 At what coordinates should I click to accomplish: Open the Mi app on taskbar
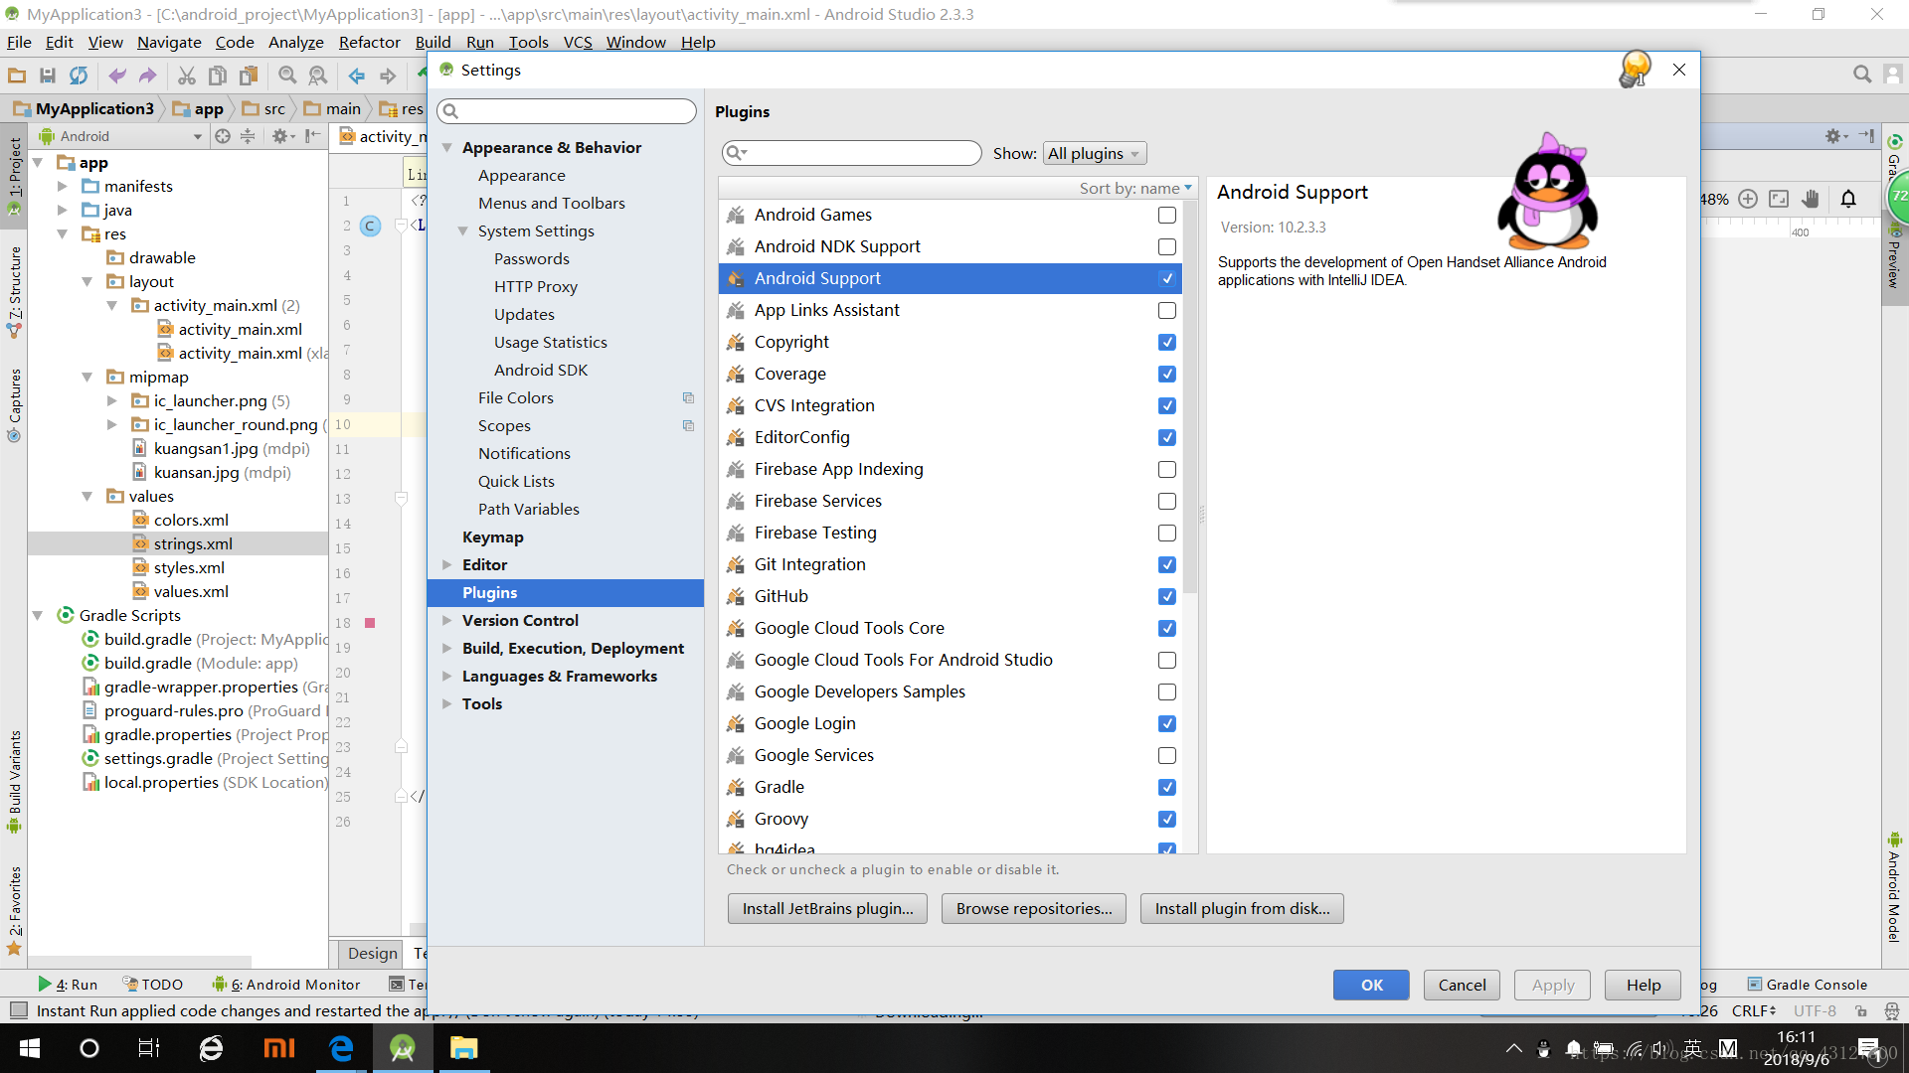click(x=279, y=1048)
